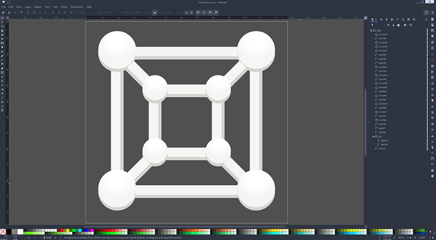Select the Star polygon tool
The height and width of the screenshot is (240, 436).
3,39
